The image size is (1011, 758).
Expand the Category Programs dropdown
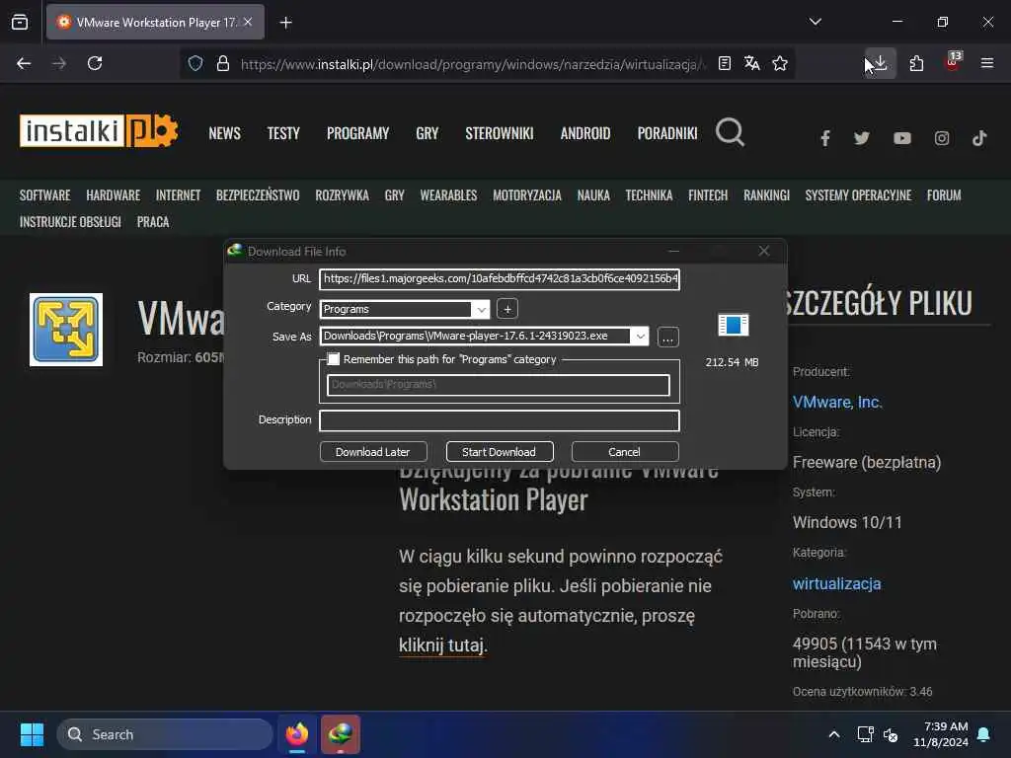point(481,309)
